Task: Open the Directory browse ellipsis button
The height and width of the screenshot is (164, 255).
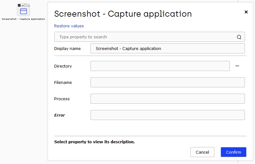Action: click(237, 66)
